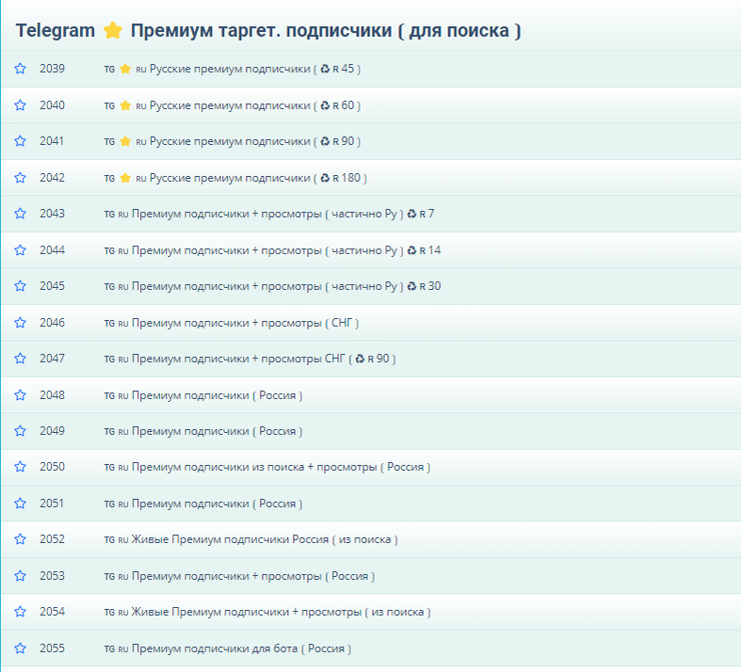Click the star icon beside 2055
This screenshot has width=741, height=672.
click(x=21, y=648)
